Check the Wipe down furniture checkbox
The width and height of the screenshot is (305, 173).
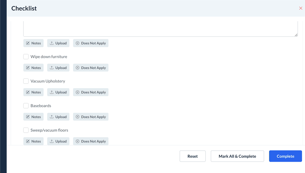click(26, 57)
